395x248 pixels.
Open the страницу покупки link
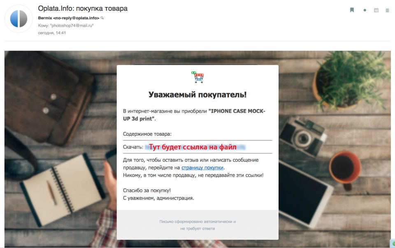coord(202,168)
